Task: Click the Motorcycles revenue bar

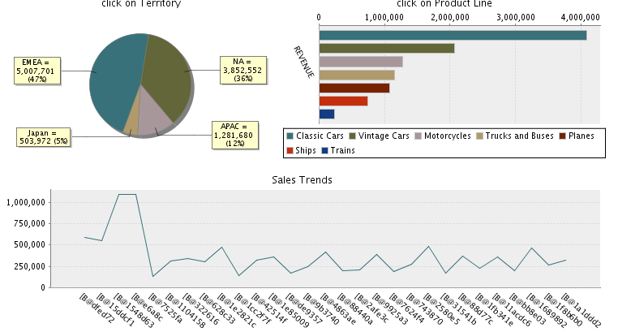Action: pyautogui.click(x=360, y=62)
